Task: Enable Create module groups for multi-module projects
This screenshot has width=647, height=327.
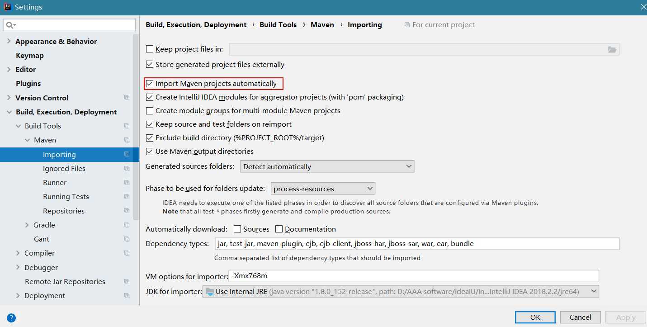Action: (x=150, y=111)
